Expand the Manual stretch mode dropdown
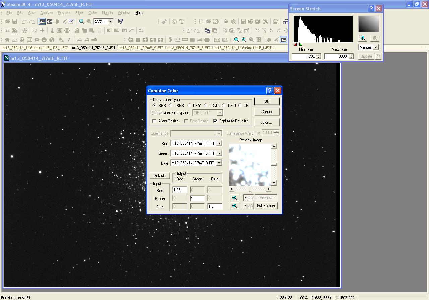The height and width of the screenshot is (300, 429). coord(376,47)
